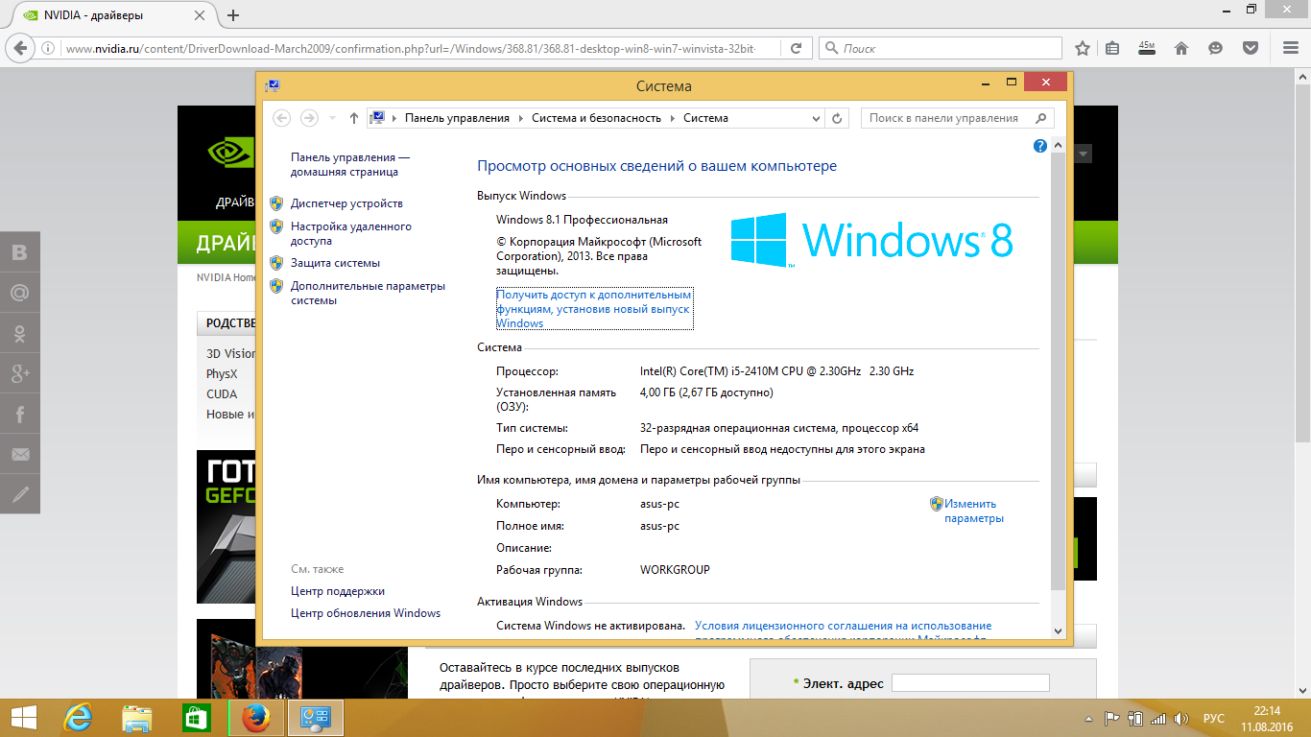
Task: Close the NVIDIA - драйверы tab
Action: (201, 15)
